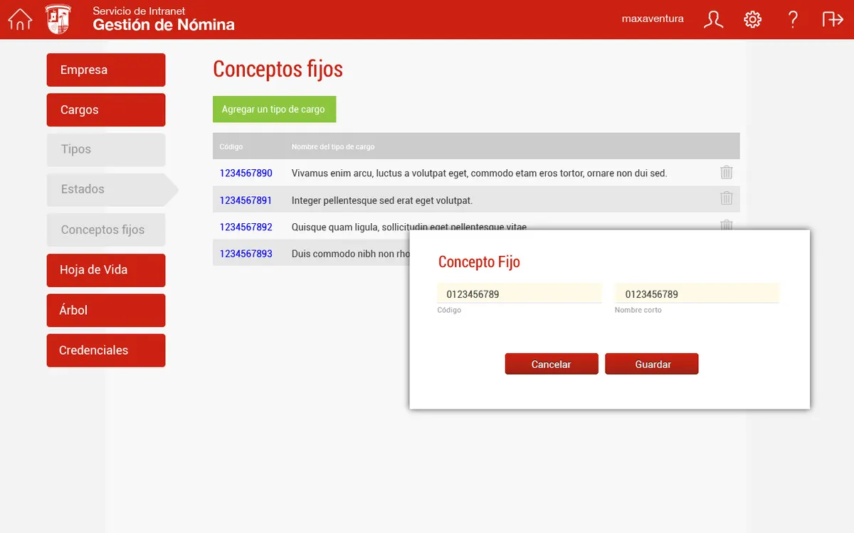Screen dimensions: 854x533
Task: Go to the home icon in header
Action: (20, 19)
